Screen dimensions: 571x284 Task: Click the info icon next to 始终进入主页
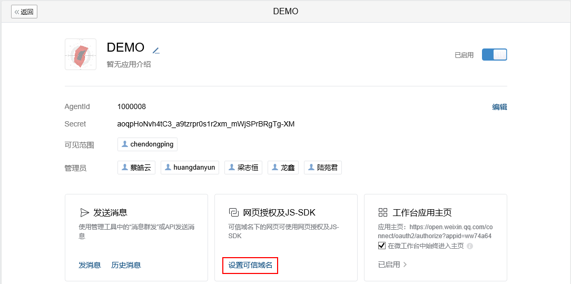470,246
